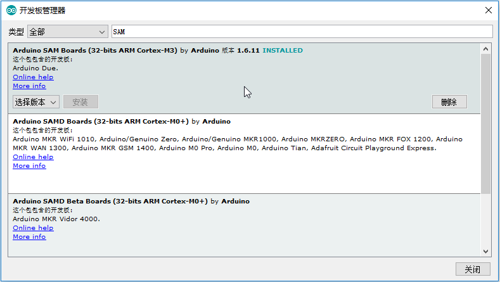Select the Arduino SAMD Beta Boards title
This screenshot has width=500, height=282.
pyautogui.click(x=110, y=201)
